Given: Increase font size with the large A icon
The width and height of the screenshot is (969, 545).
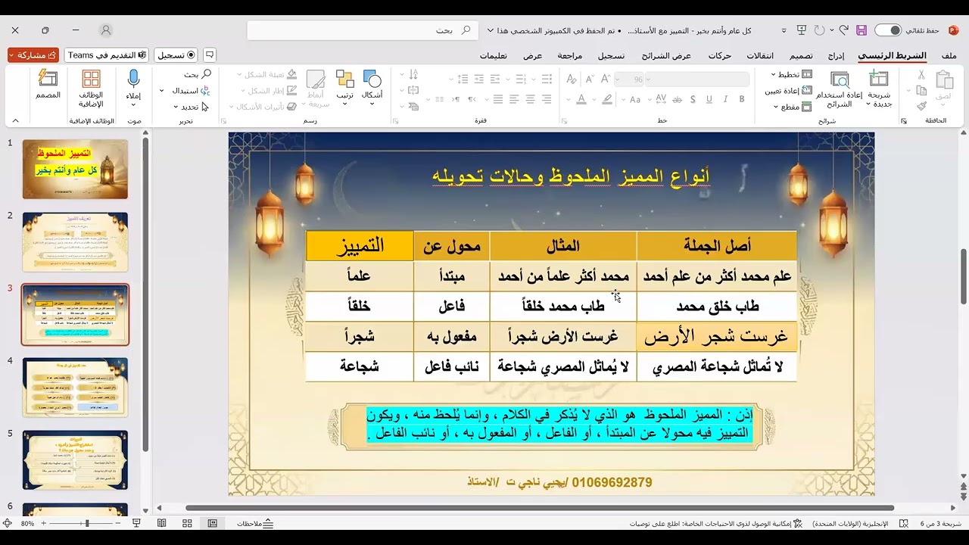Looking at the screenshot, I should (x=606, y=79).
